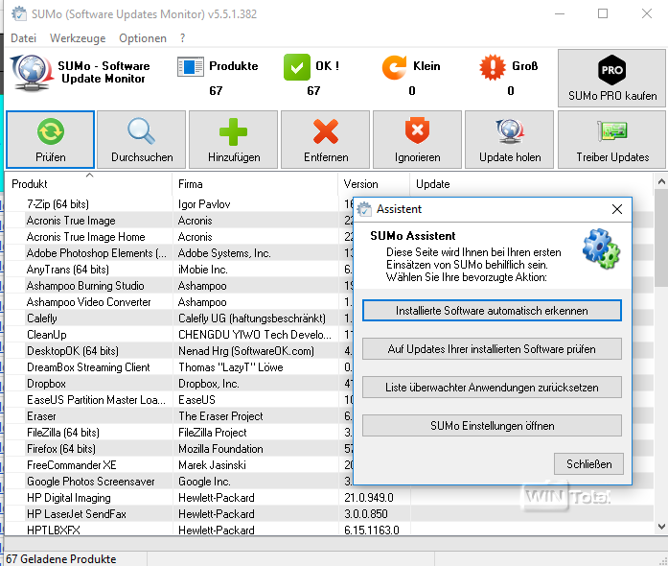Viewport: 668px width, 566px height.
Task: Click the list scrollbar up arrow
Action: (661, 181)
